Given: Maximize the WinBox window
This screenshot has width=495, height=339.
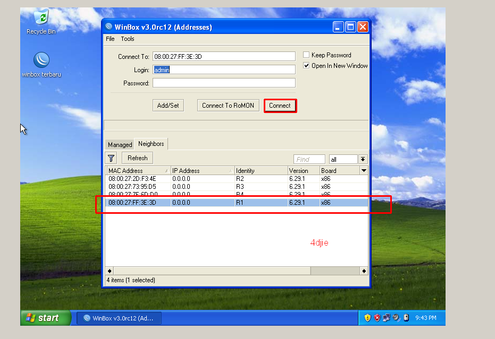Looking at the screenshot, I should (x=350, y=27).
